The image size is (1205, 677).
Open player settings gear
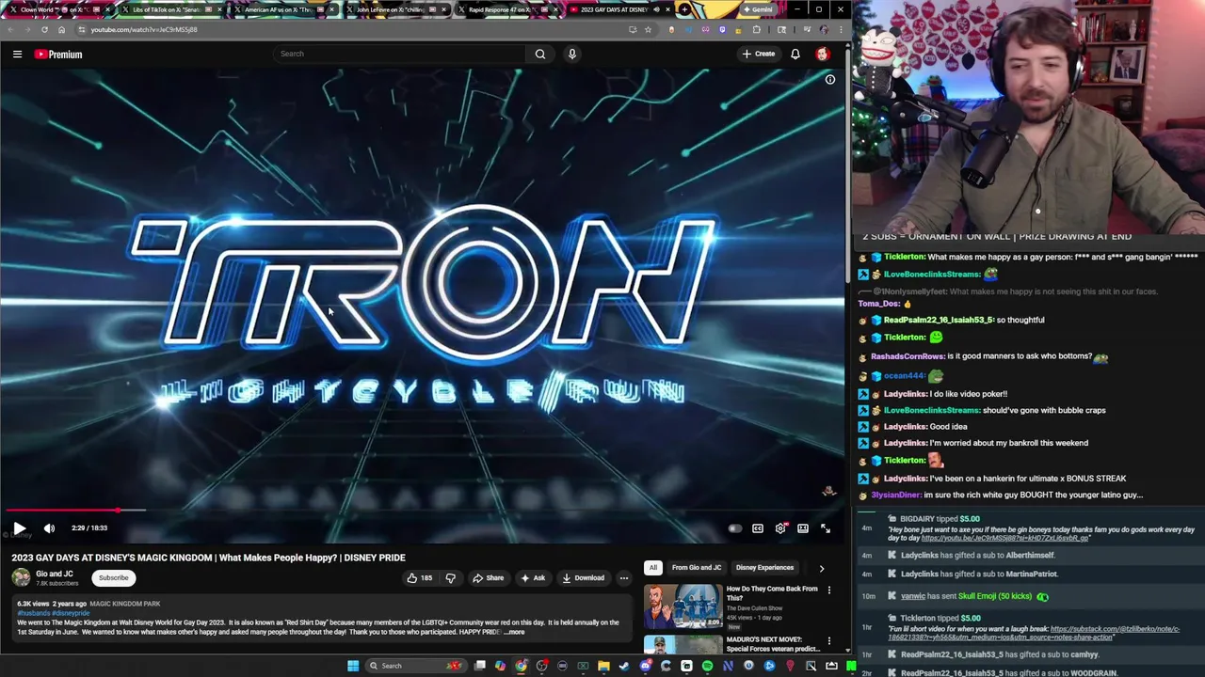pos(780,528)
